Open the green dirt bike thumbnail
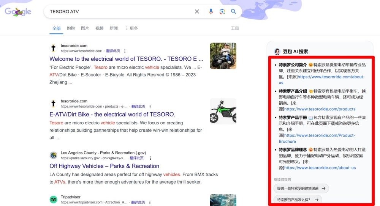The width and height of the screenshot is (380, 206). click(x=223, y=112)
